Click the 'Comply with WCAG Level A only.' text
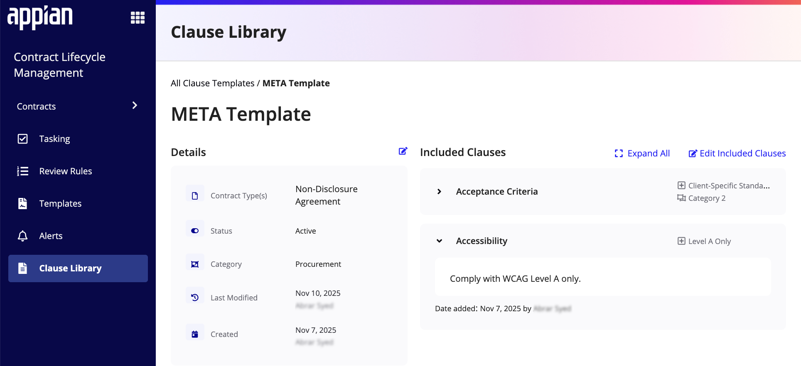Image resolution: width=801 pixels, height=366 pixels. tap(515, 278)
